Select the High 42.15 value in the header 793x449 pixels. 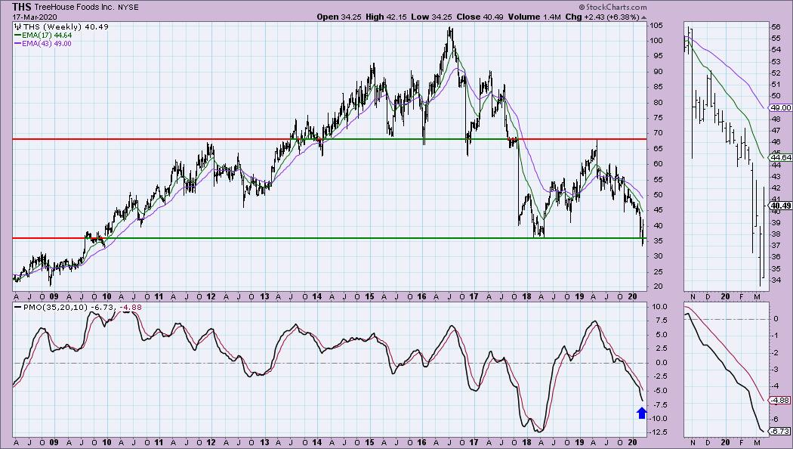[387, 17]
